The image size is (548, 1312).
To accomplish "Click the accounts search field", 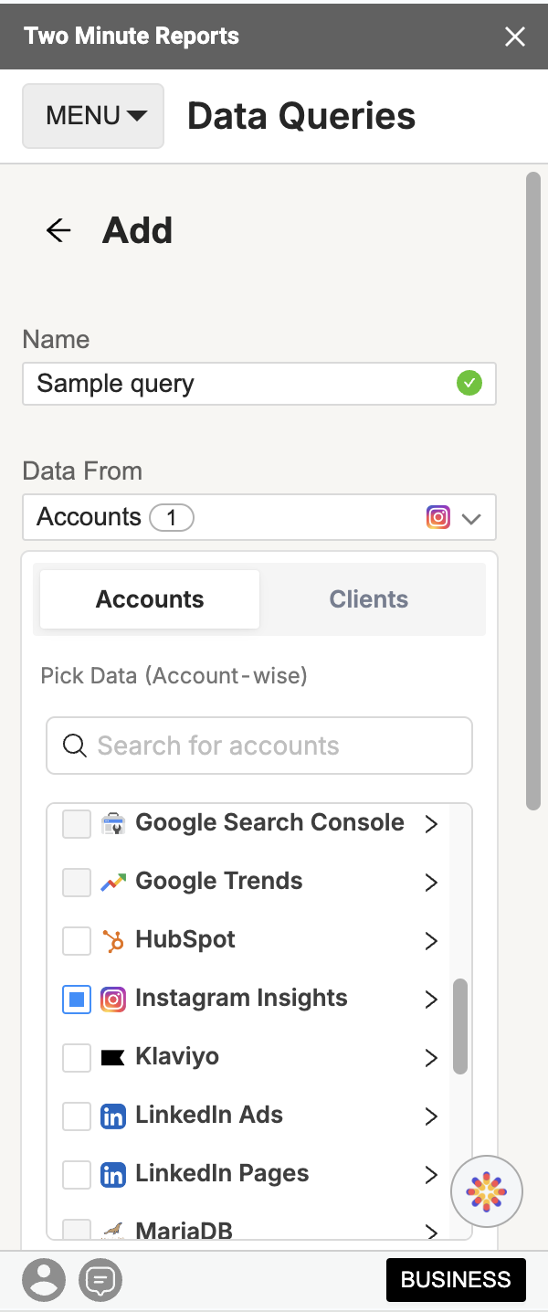I will [x=258, y=746].
